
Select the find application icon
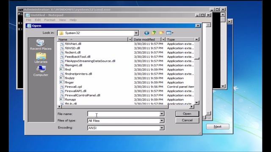pyautogui.click(x=62, y=69)
